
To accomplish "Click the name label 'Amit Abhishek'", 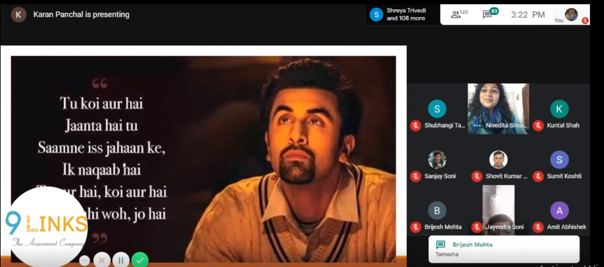I will pos(567,227).
